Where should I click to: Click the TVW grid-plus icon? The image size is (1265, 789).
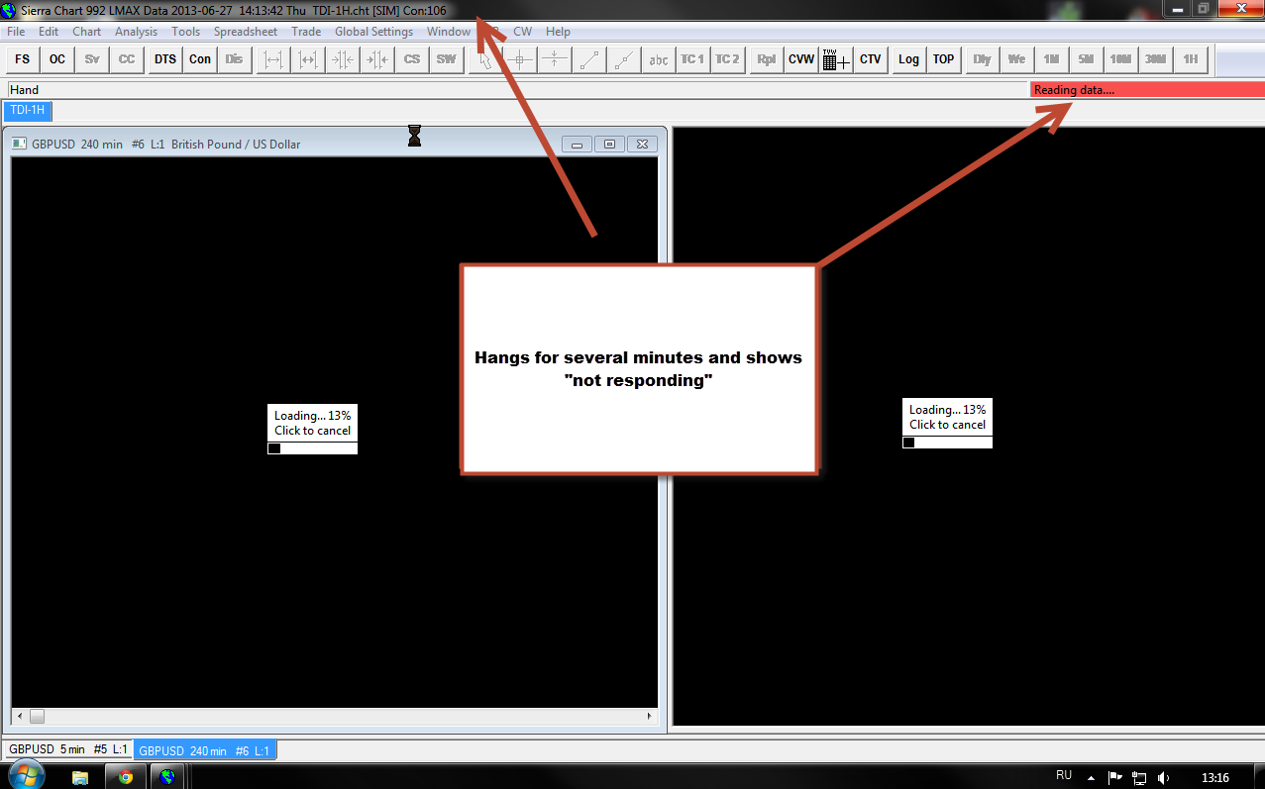point(836,59)
